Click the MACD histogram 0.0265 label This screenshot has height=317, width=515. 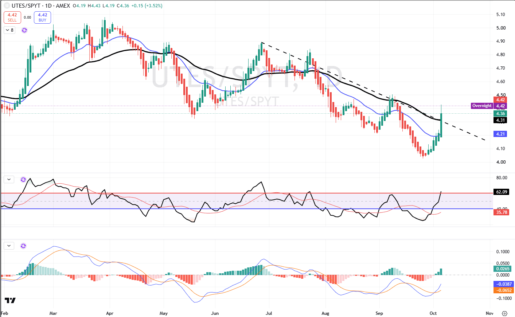[x=503, y=269]
